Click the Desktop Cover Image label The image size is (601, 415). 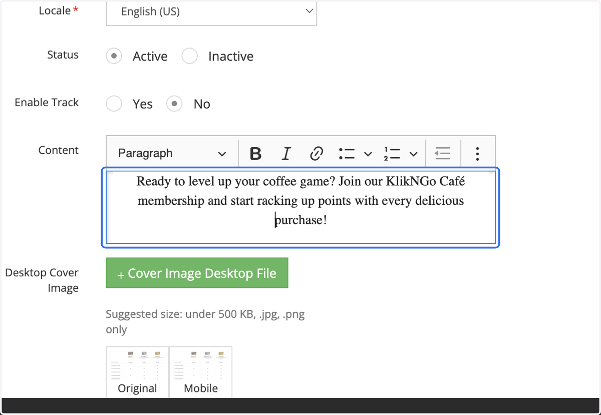[42, 280]
